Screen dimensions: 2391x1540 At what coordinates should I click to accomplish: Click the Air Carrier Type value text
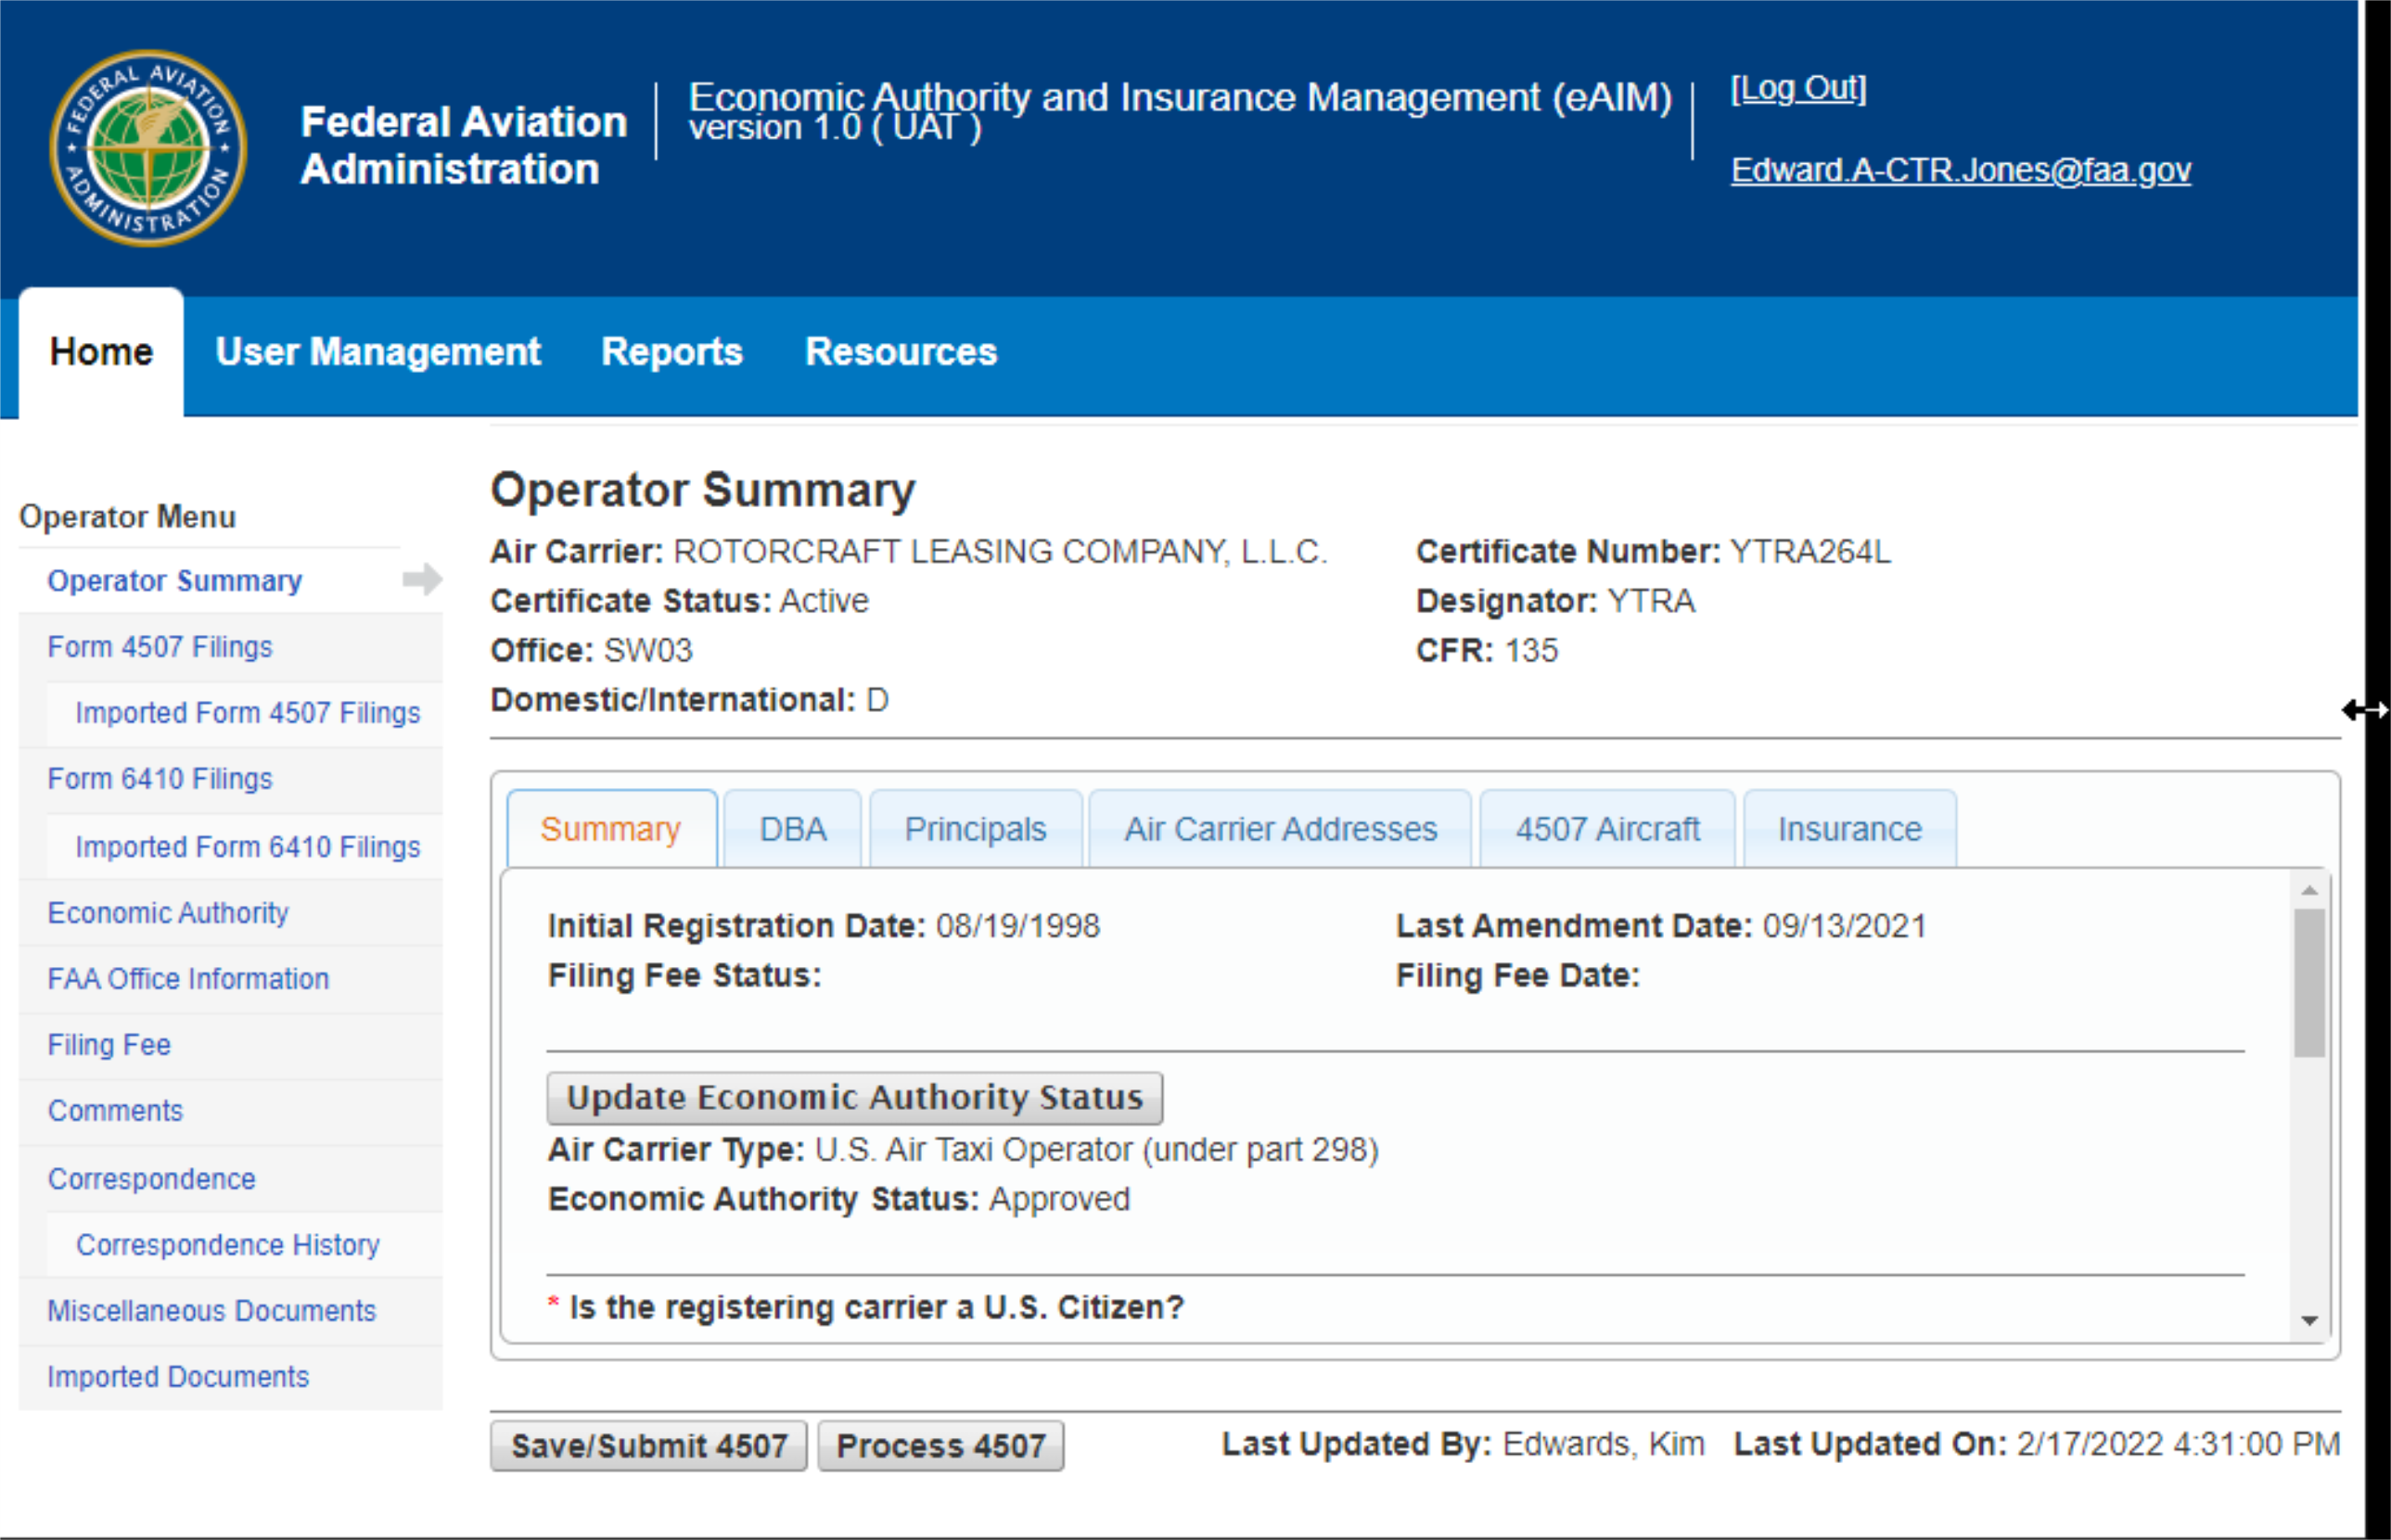point(1096,1150)
